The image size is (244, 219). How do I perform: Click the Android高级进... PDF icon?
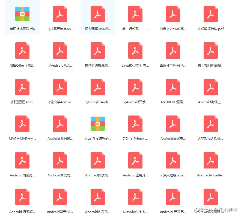point(210,87)
